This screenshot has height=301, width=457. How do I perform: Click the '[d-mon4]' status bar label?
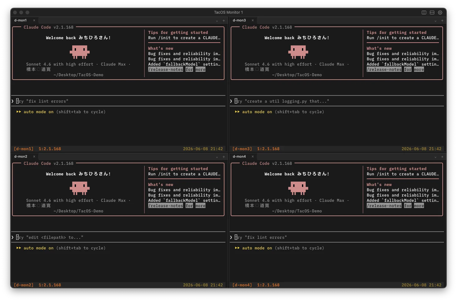242,285
